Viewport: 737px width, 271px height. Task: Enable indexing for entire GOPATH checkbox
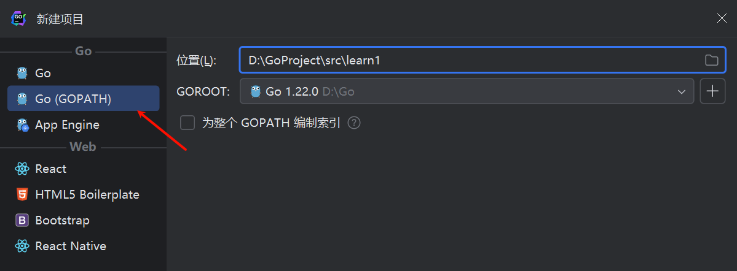click(187, 123)
